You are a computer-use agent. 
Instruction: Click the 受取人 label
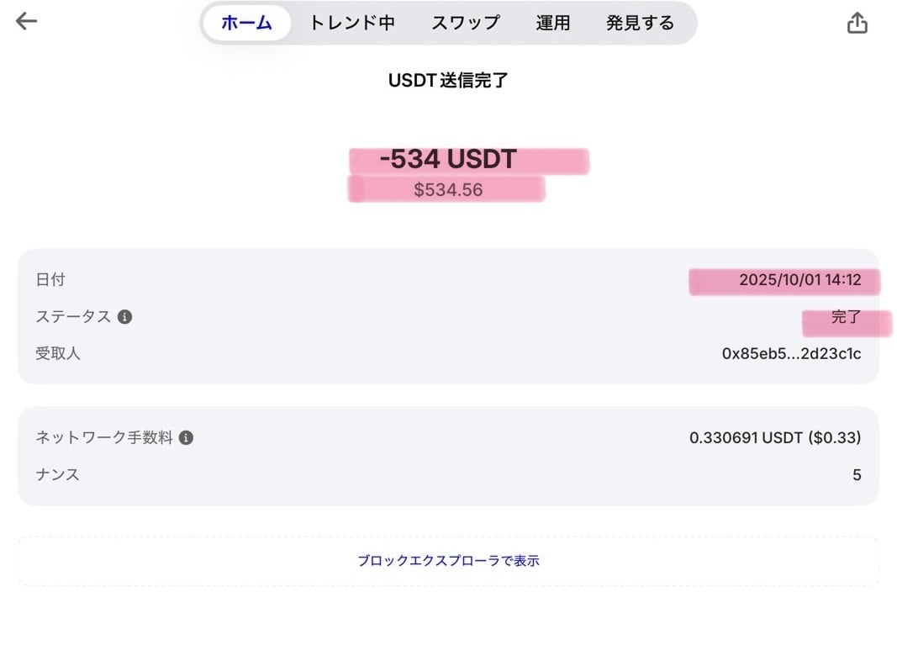[x=58, y=353]
